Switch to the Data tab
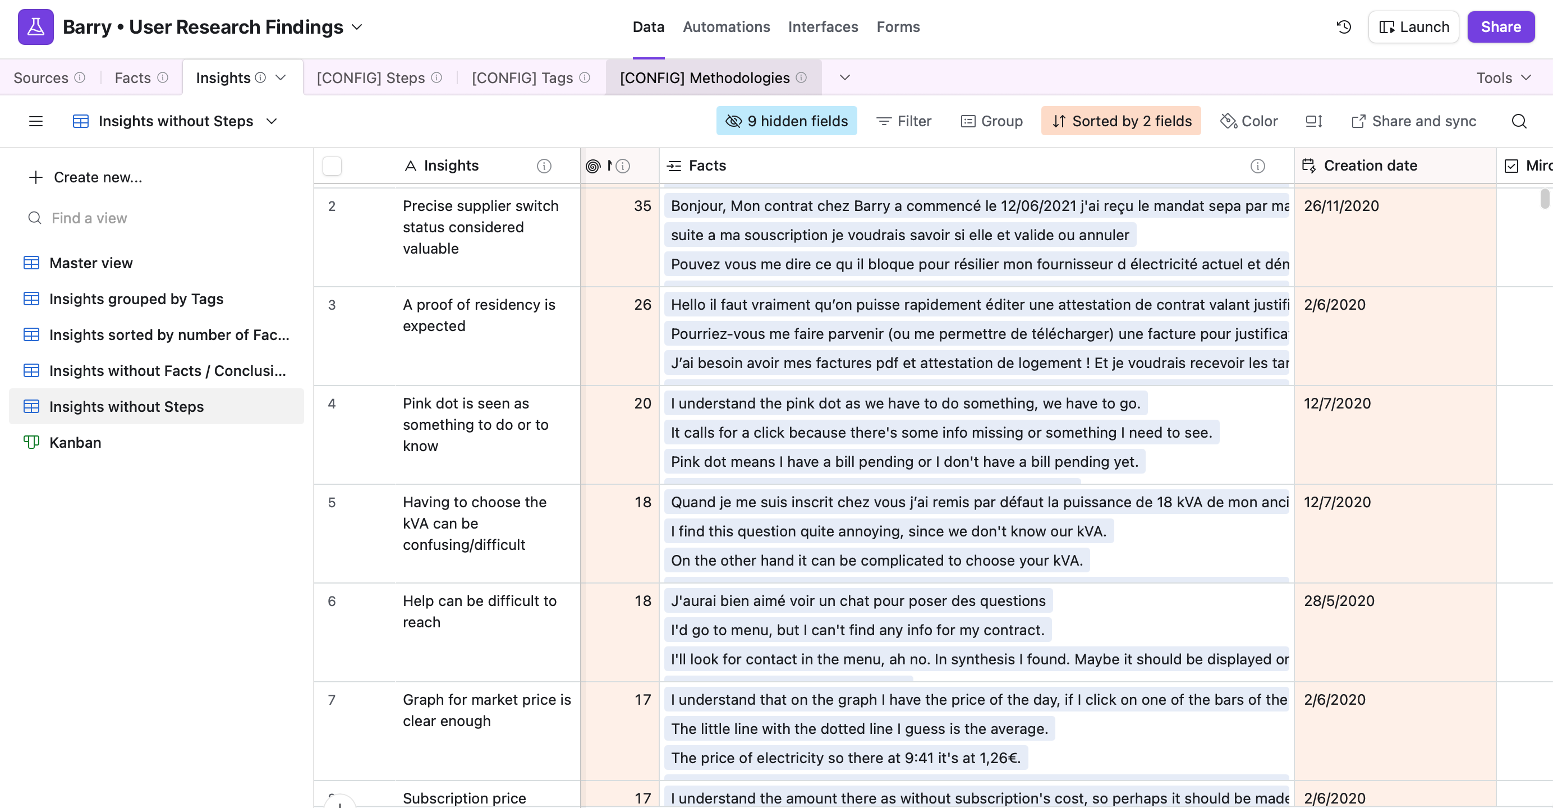 [x=648, y=26]
